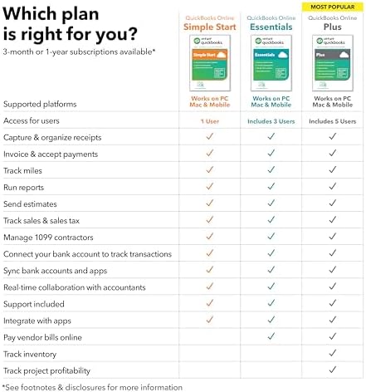Click the Simple Start product box image

pos(210,63)
